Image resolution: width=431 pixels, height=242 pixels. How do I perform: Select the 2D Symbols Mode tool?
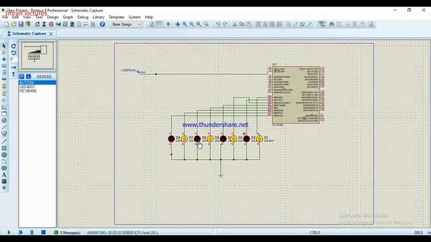pos(4,182)
